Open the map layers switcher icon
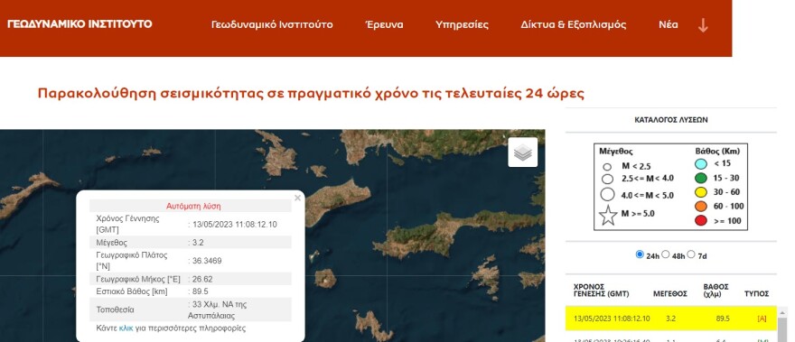Viewport: 795px width, 342px height. tap(523, 152)
